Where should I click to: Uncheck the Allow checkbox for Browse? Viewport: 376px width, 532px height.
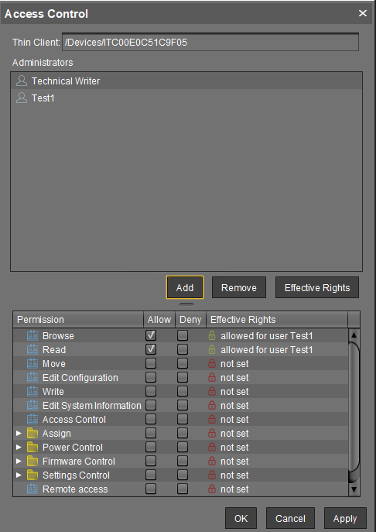point(151,335)
